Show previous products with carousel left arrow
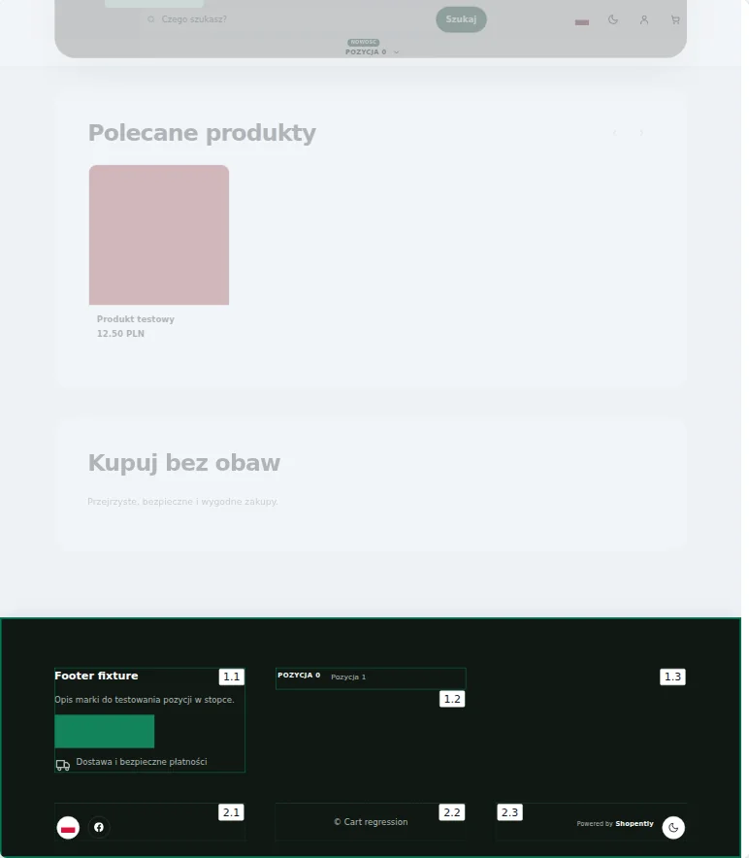The width and height of the screenshot is (749, 858). coord(614,132)
